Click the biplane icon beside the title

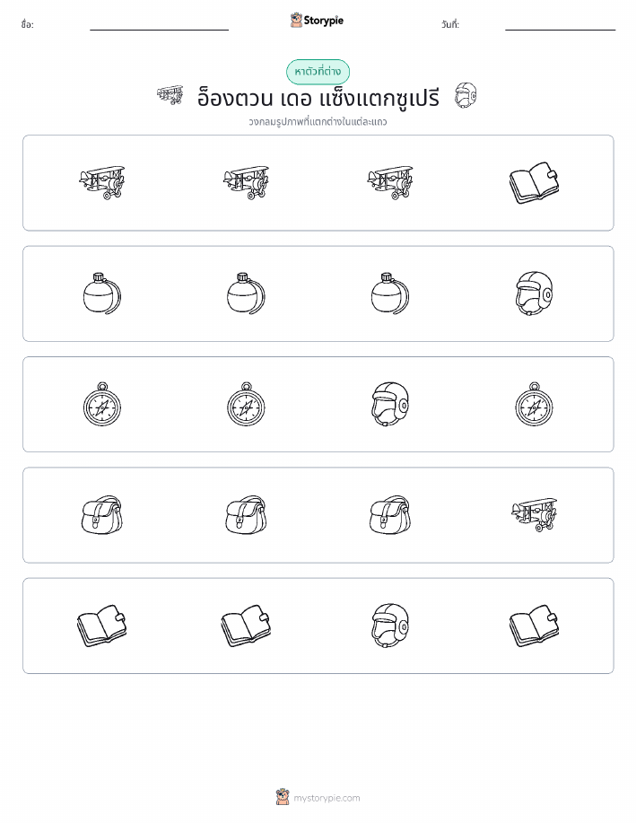pos(170,95)
